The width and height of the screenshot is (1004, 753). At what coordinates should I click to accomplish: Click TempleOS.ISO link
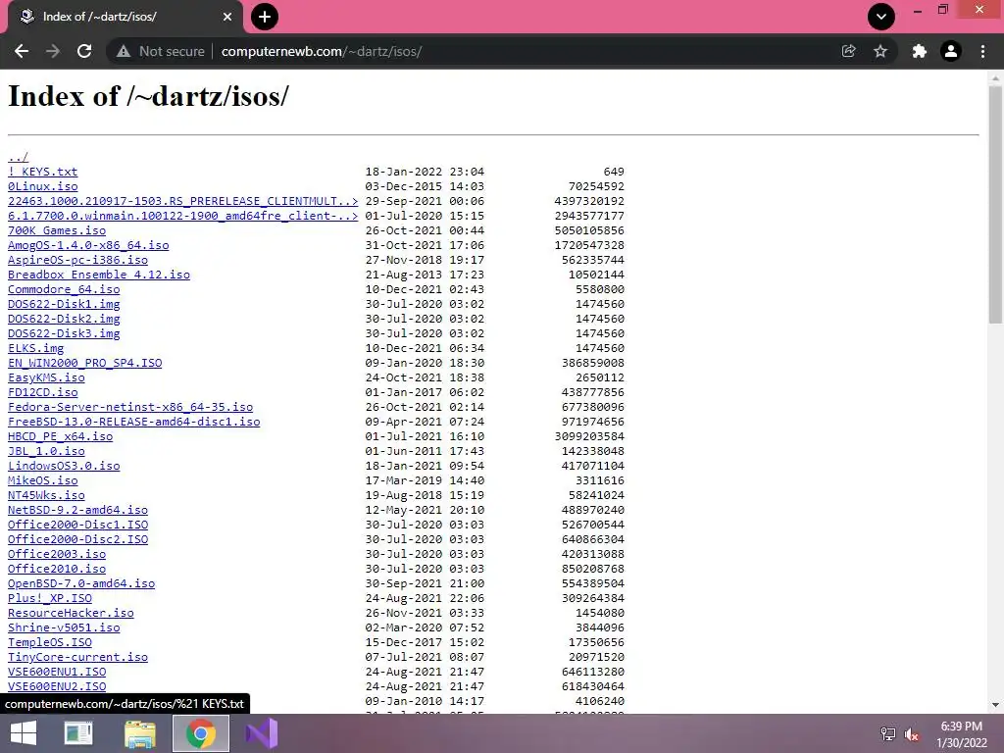click(x=49, y=643)
